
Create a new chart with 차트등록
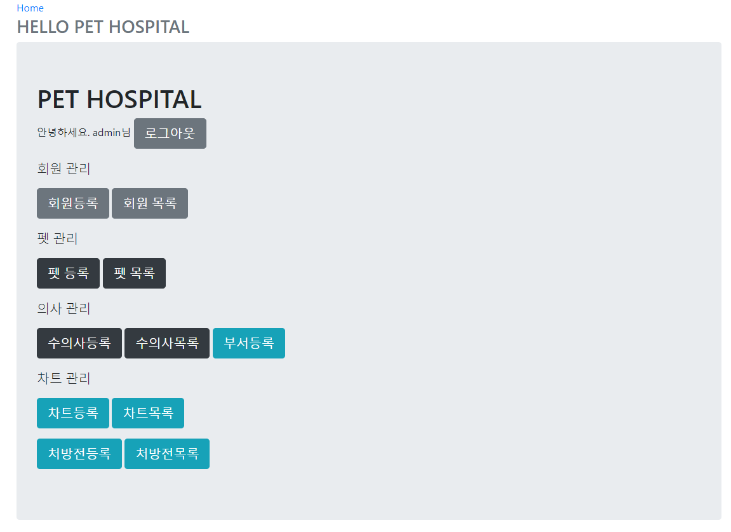click(72, 413)
